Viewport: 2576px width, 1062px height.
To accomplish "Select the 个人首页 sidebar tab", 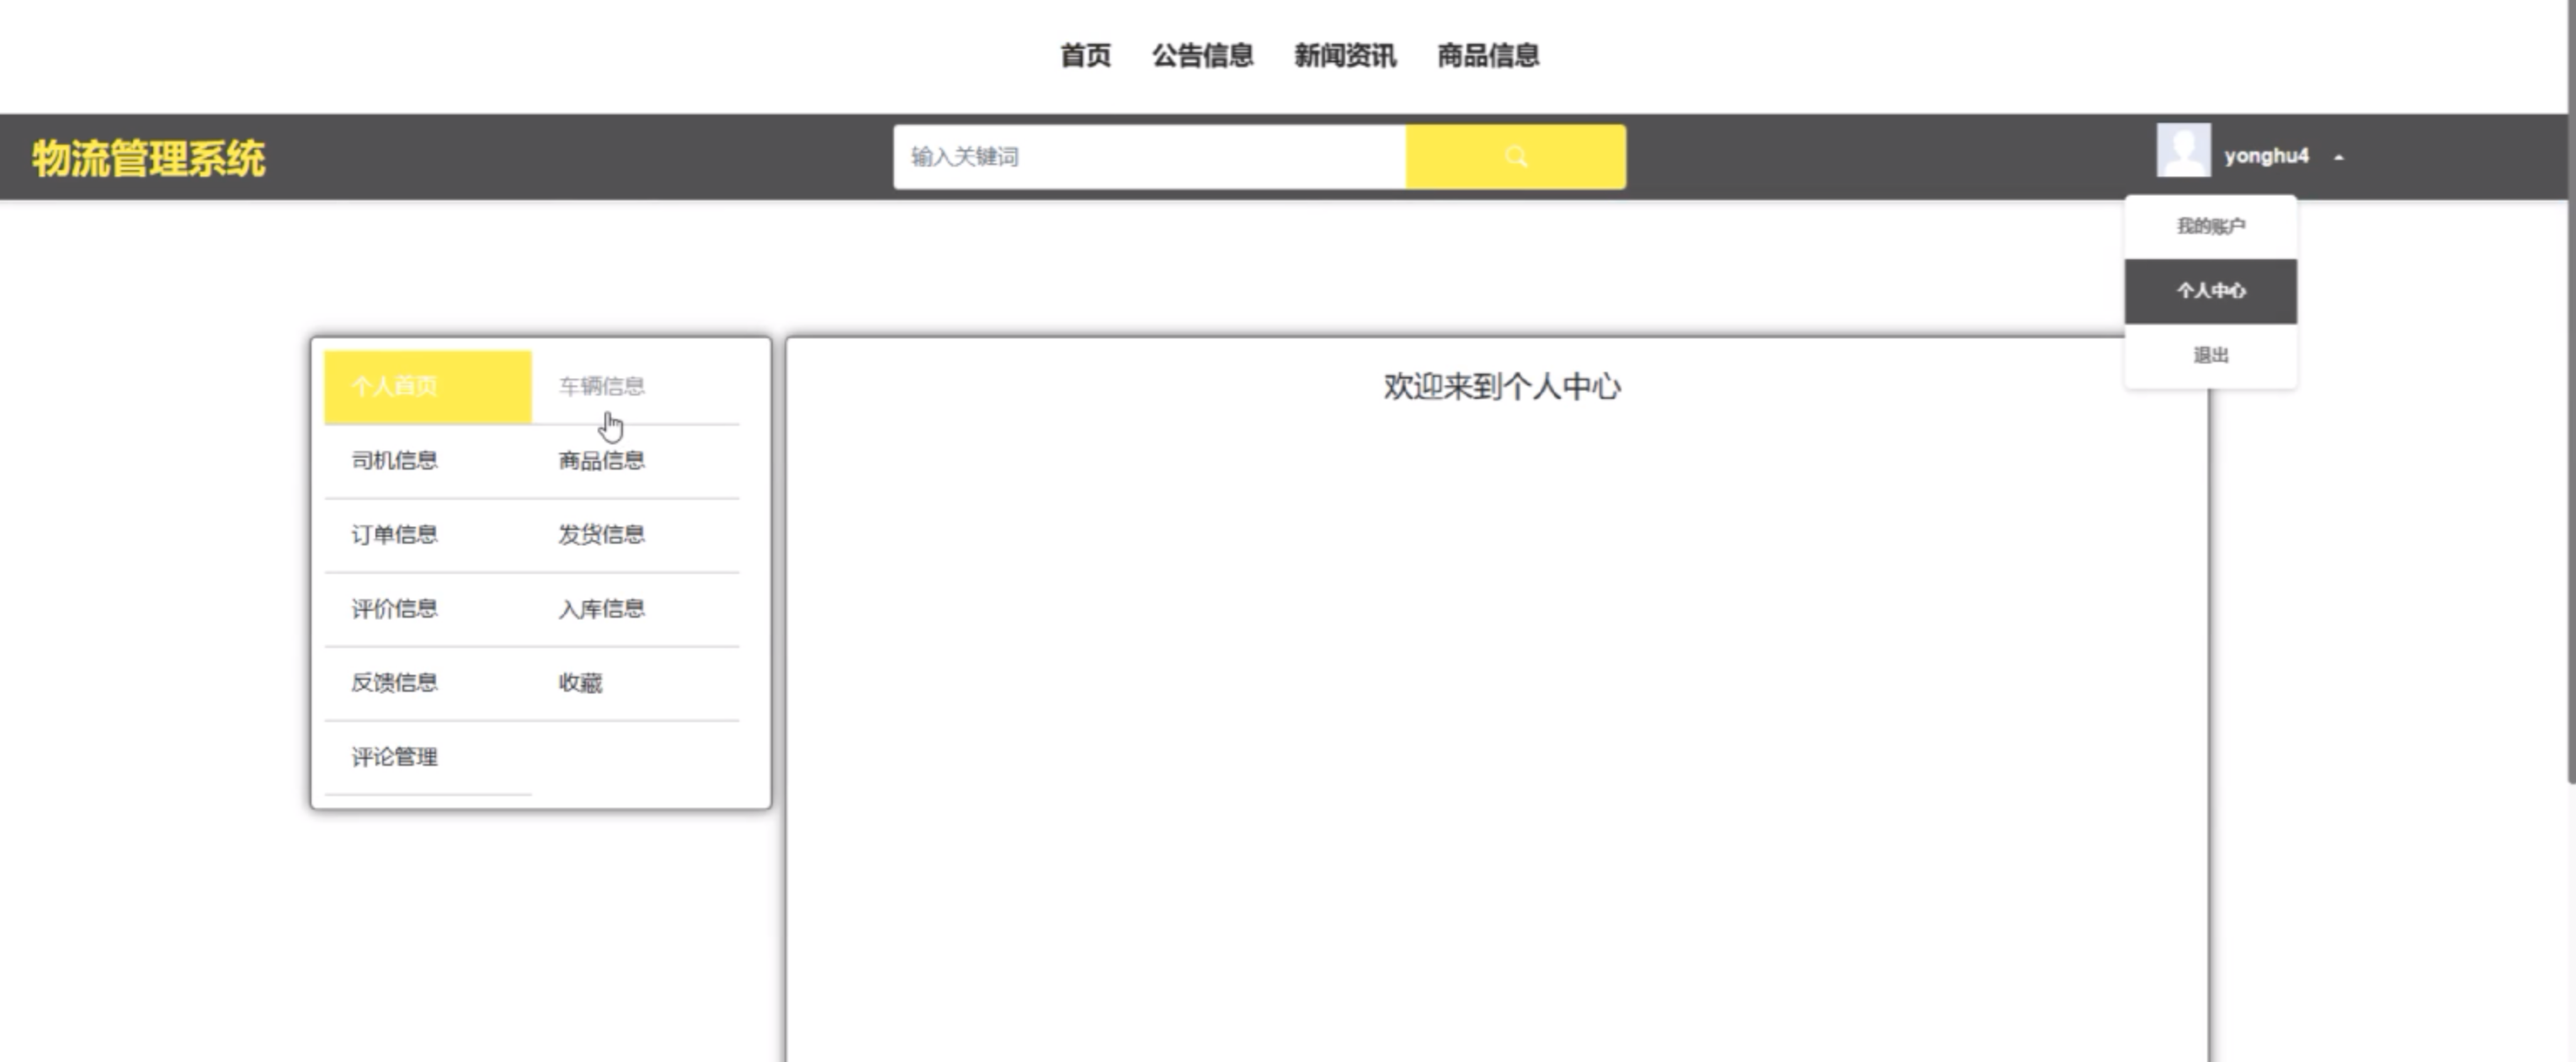I will point(427,387).
